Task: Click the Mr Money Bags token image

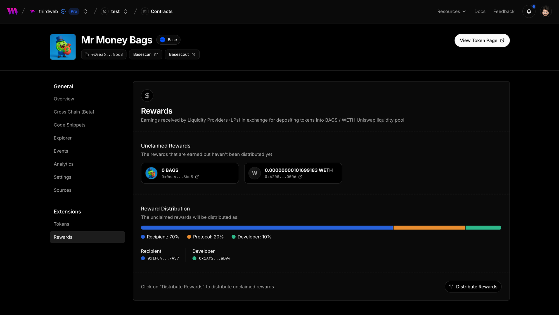Action: pyautogui.click(x=63, y=47)
